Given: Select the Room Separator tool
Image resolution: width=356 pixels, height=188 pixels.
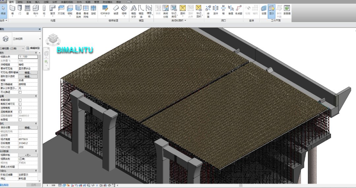Looking at the screenshot, I should tap(165, 11).
